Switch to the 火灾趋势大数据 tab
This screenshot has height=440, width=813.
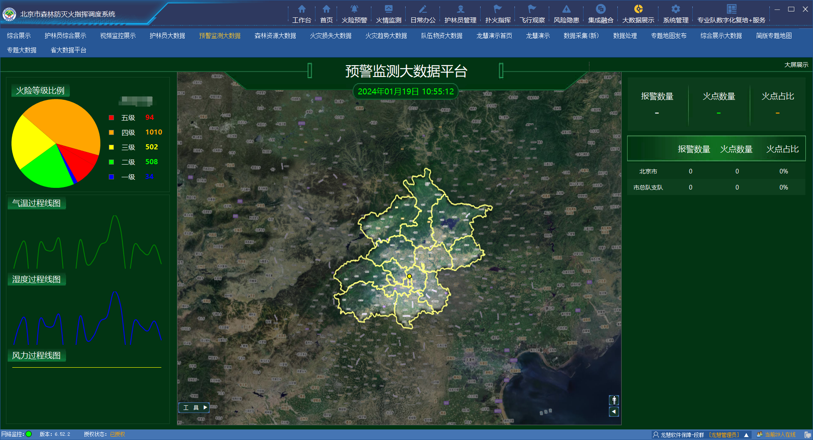(386, 36)
